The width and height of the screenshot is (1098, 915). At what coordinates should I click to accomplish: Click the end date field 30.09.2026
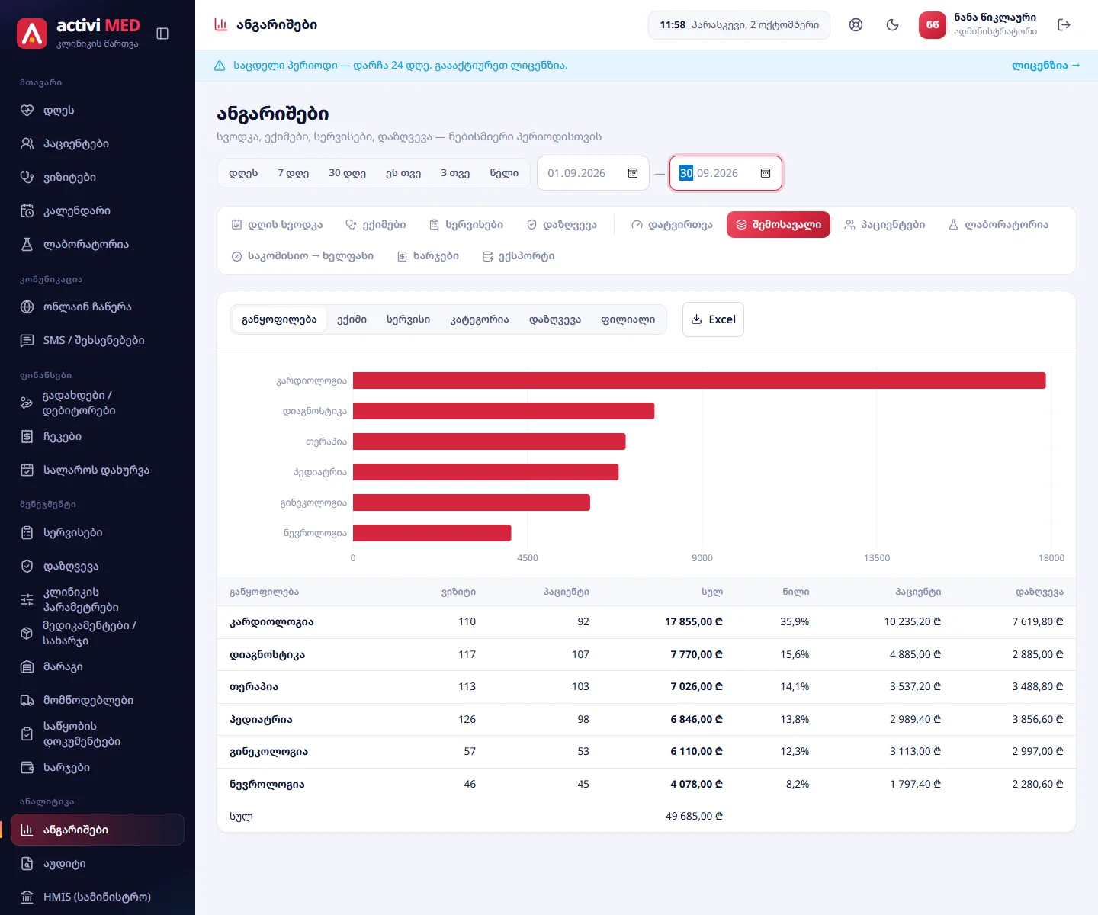[726, 173]
